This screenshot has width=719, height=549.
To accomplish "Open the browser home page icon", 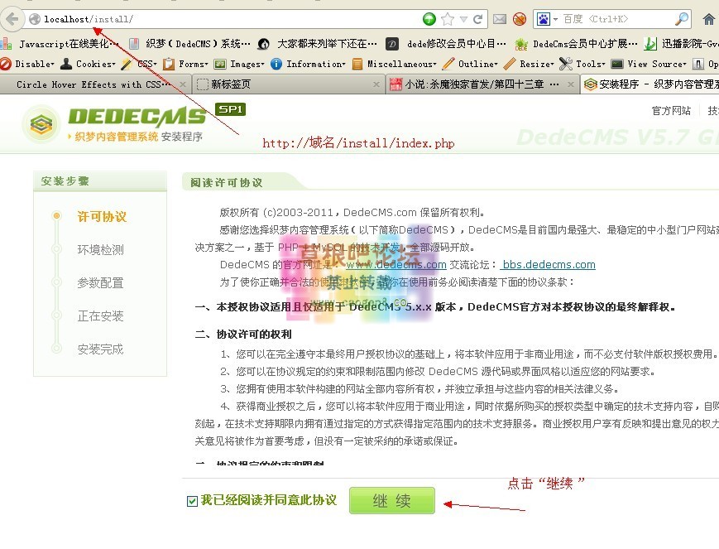I will [709, 19].
